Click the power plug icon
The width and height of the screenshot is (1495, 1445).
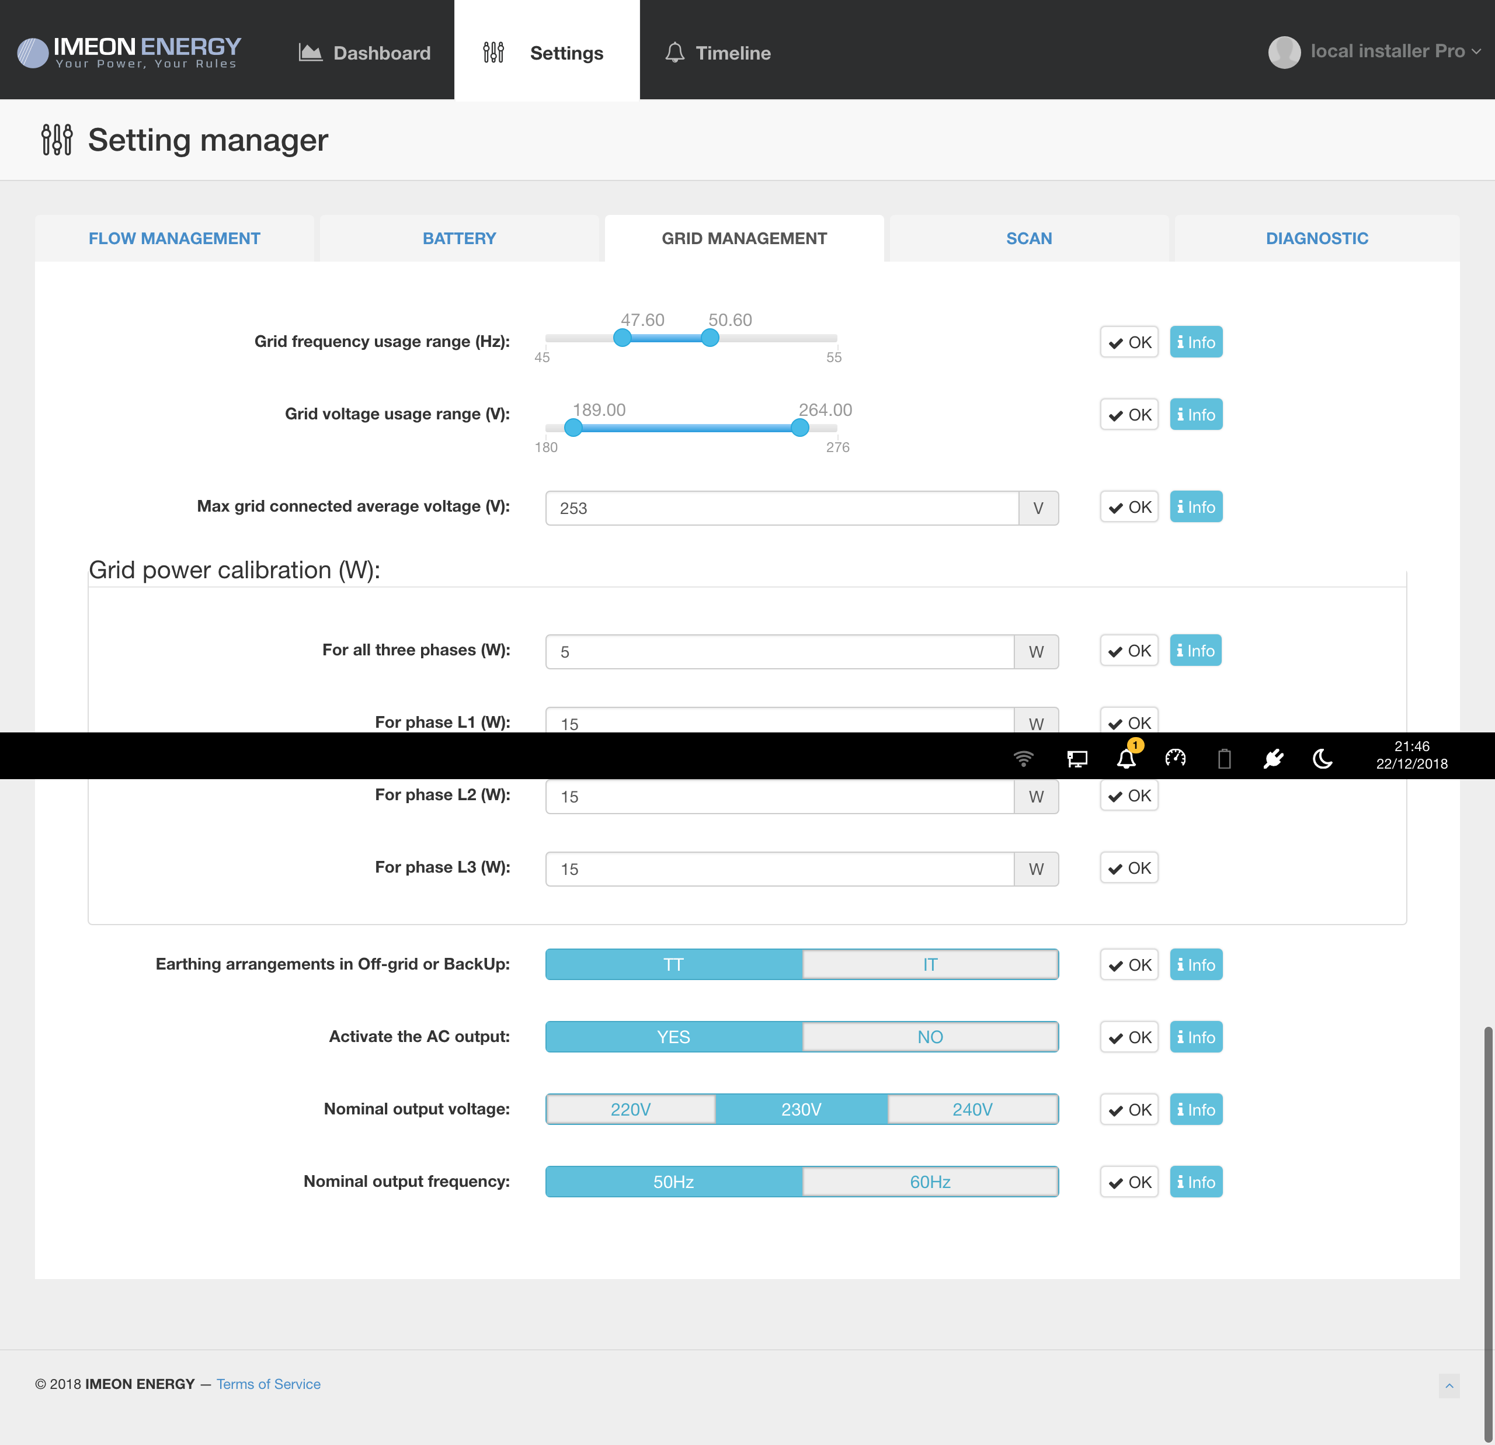point(1273,758)
